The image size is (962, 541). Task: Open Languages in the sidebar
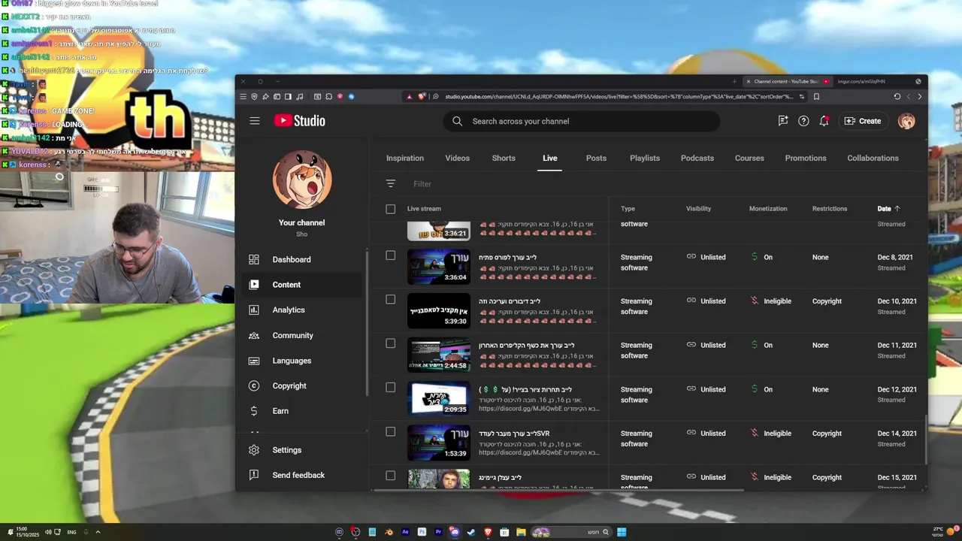click(x=292, y=361)
